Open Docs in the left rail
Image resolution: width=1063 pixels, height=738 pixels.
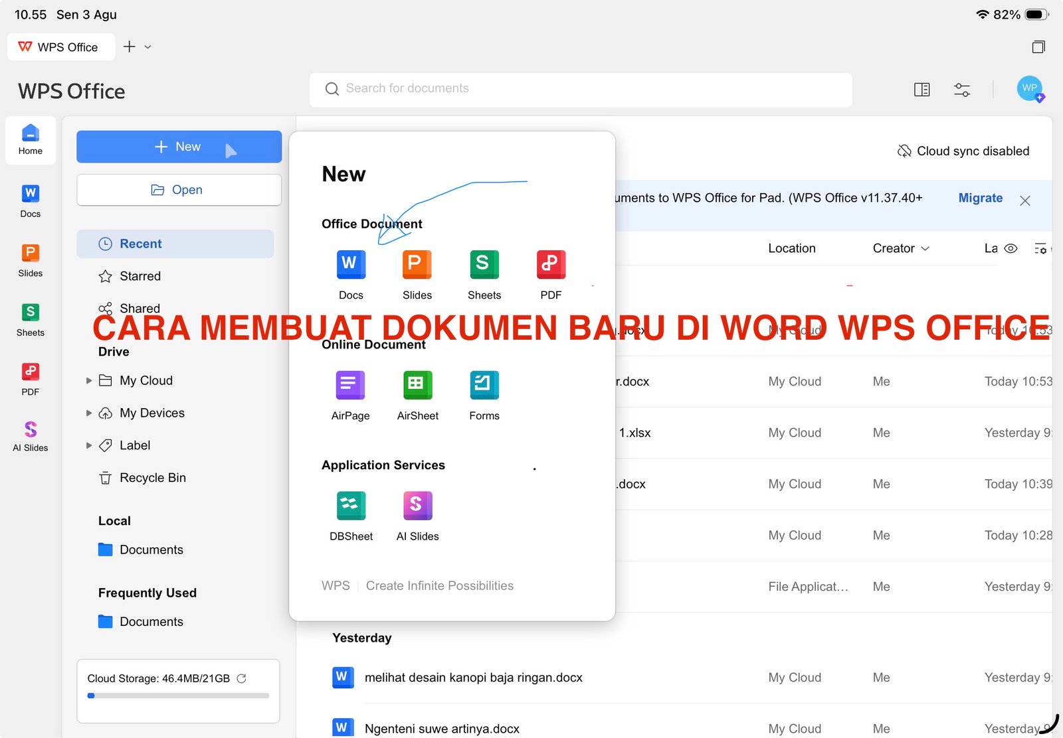31,201
